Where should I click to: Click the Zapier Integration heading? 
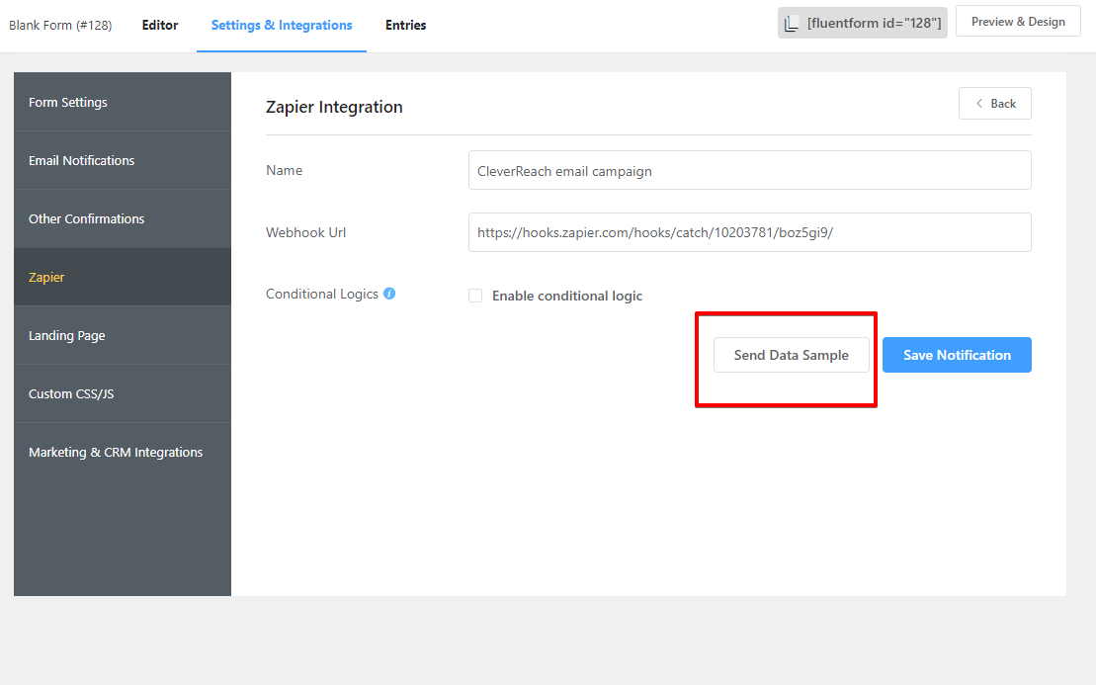pos(334,107)
